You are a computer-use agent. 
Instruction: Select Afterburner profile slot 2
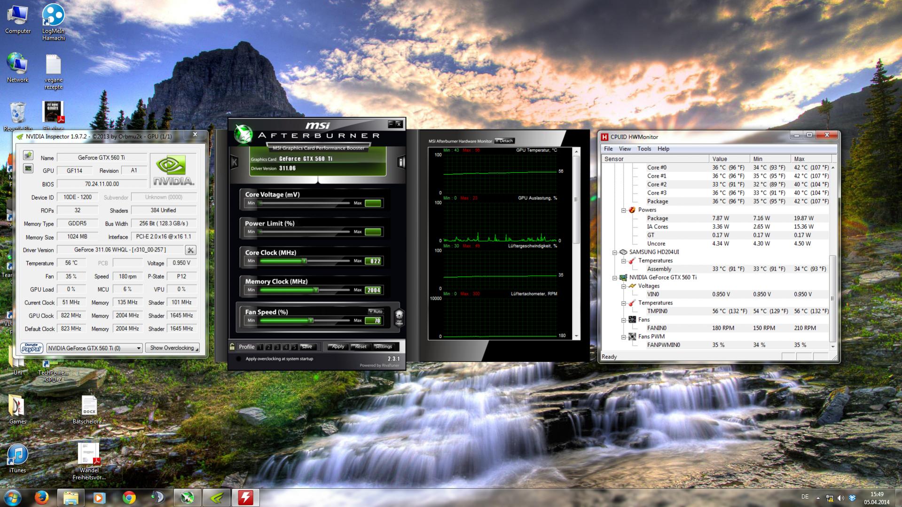point(268,347)
